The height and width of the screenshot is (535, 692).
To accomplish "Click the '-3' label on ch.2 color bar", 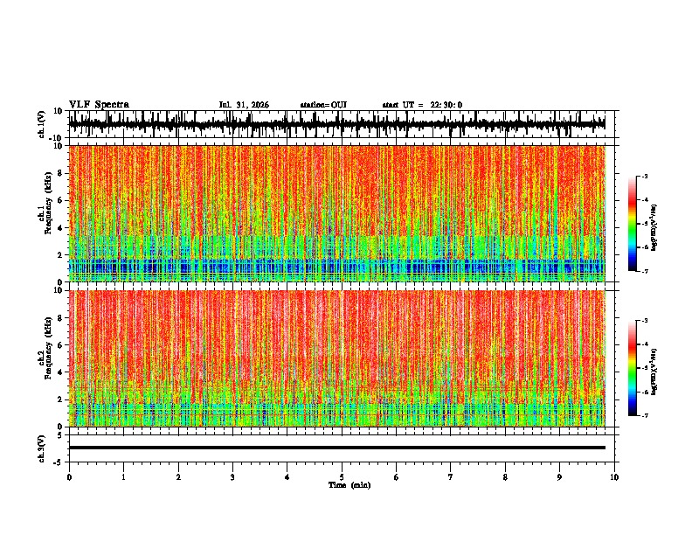I will pyautogui.click(x=645, y=321).
